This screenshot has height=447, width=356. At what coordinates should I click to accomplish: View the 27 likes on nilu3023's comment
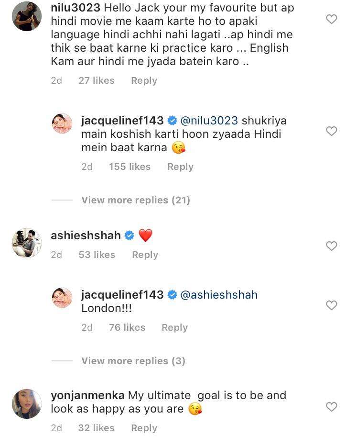tap(97, 81)
